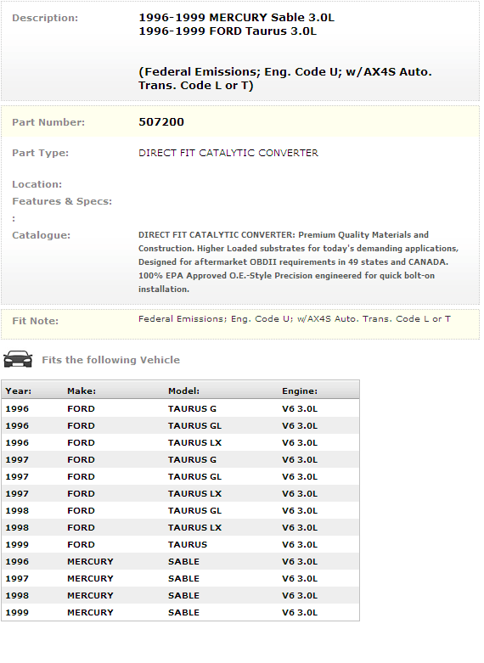Select the 1999 Mercury Sable row

click(x=181, y=612)
